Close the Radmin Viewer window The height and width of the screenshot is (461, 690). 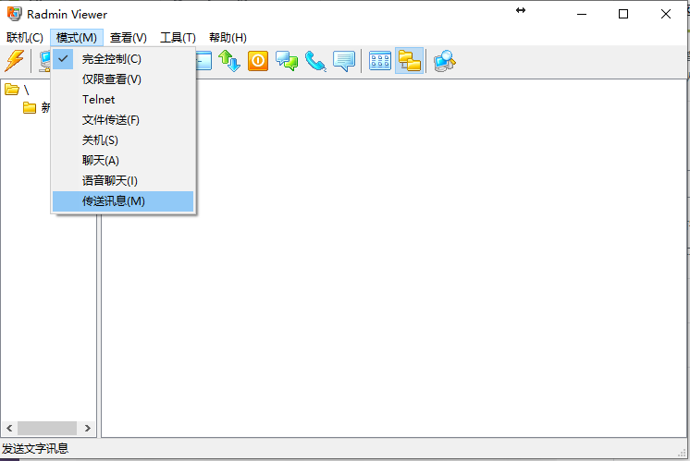coord(665,14)
